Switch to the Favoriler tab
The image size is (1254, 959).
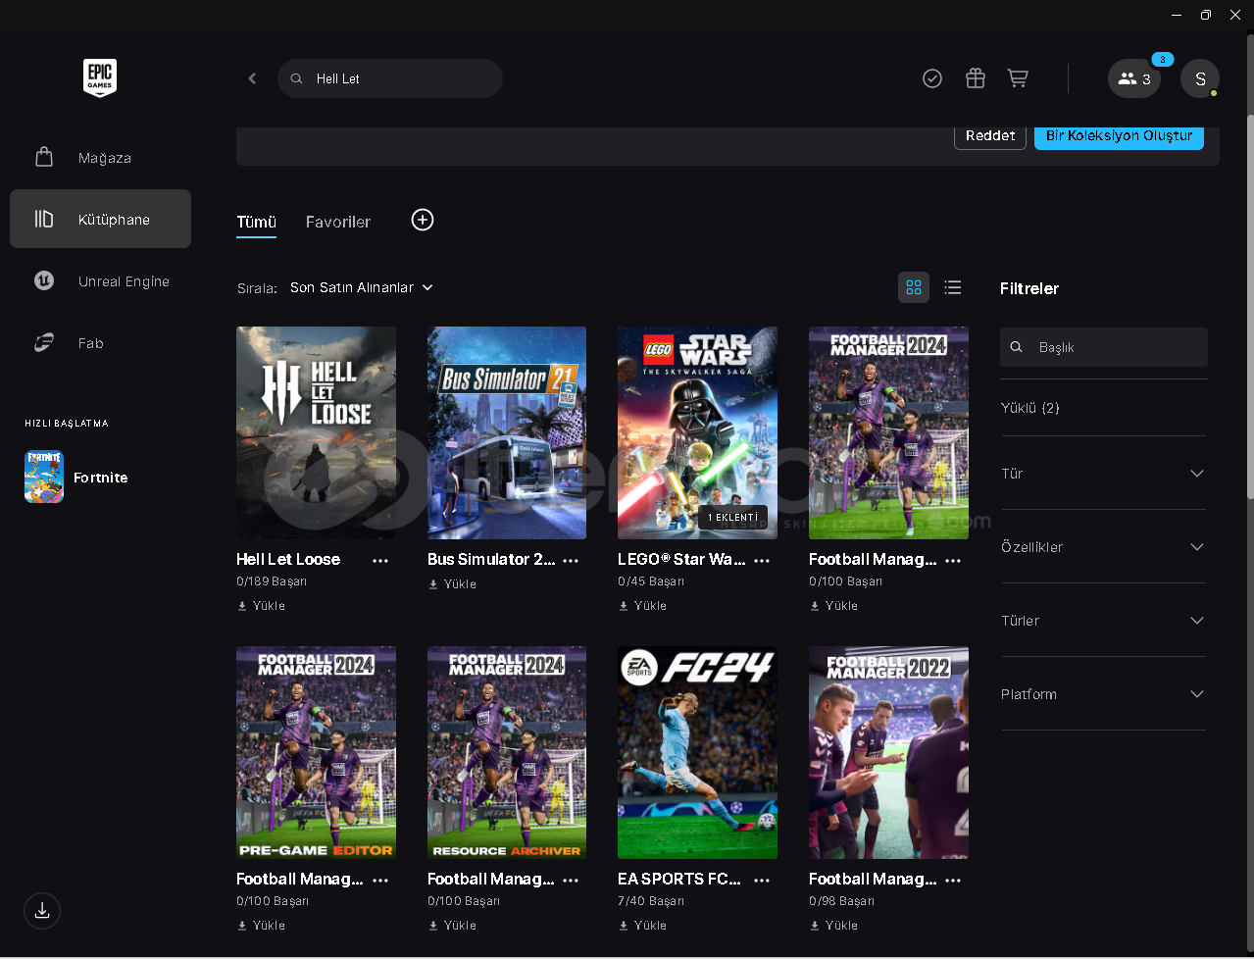337,222
